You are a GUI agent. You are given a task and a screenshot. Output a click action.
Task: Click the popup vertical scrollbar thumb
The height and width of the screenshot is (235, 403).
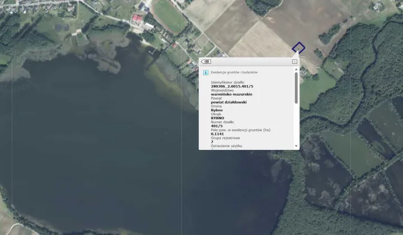pos(296,88)
